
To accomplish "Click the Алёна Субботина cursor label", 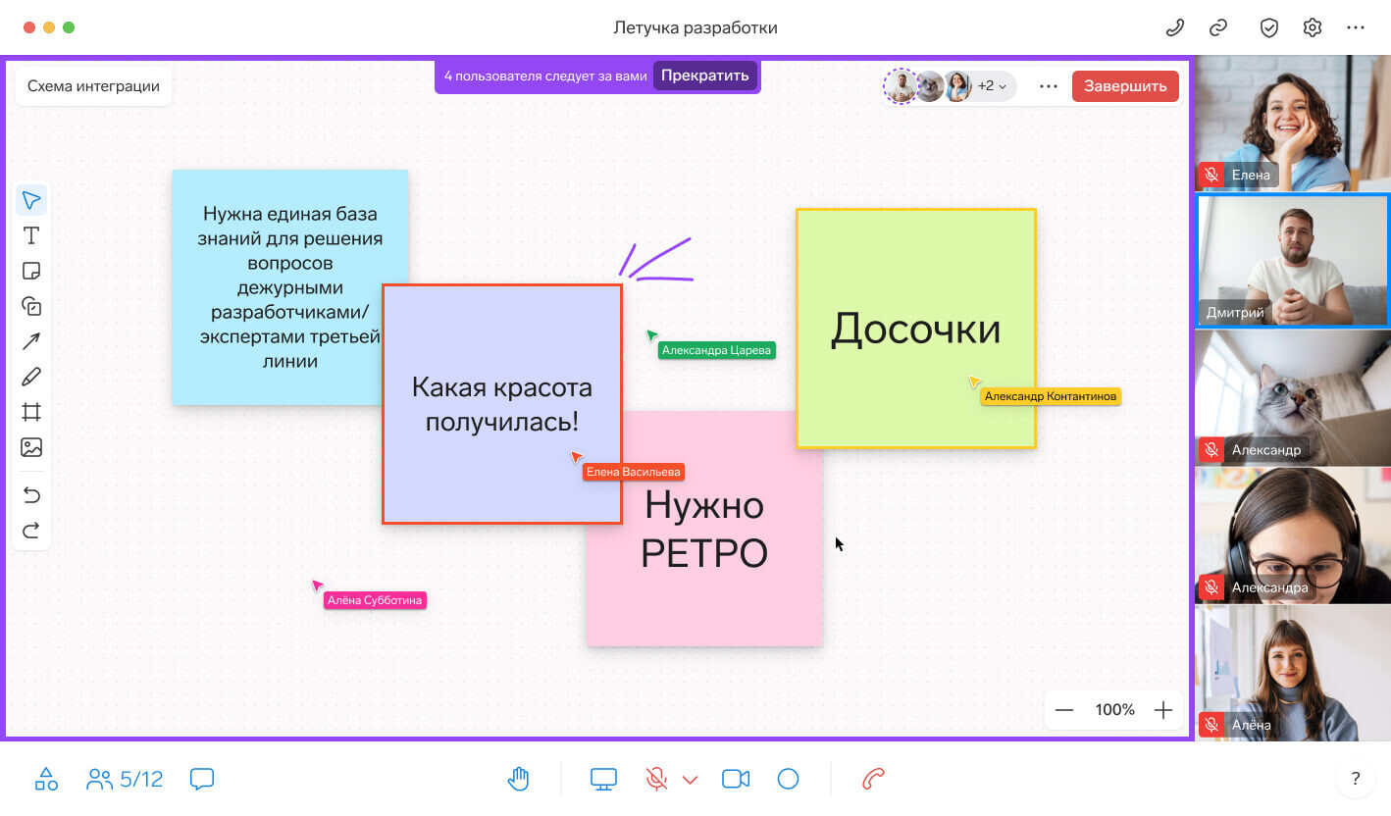I will point(375,600).
